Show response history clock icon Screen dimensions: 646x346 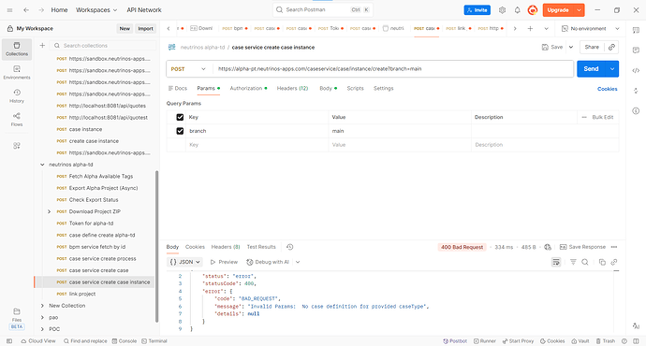(x=289, y=247)
